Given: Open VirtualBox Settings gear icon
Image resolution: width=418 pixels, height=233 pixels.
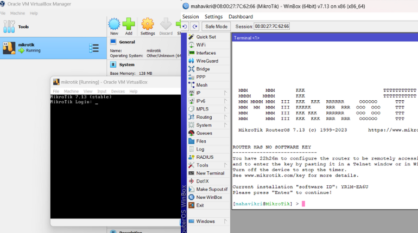Looking at the screenshot, I should pos(148,25).
